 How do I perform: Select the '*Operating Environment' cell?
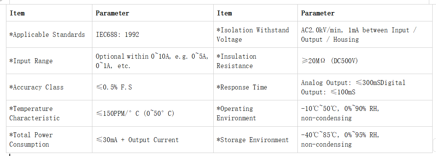[255, 114]
